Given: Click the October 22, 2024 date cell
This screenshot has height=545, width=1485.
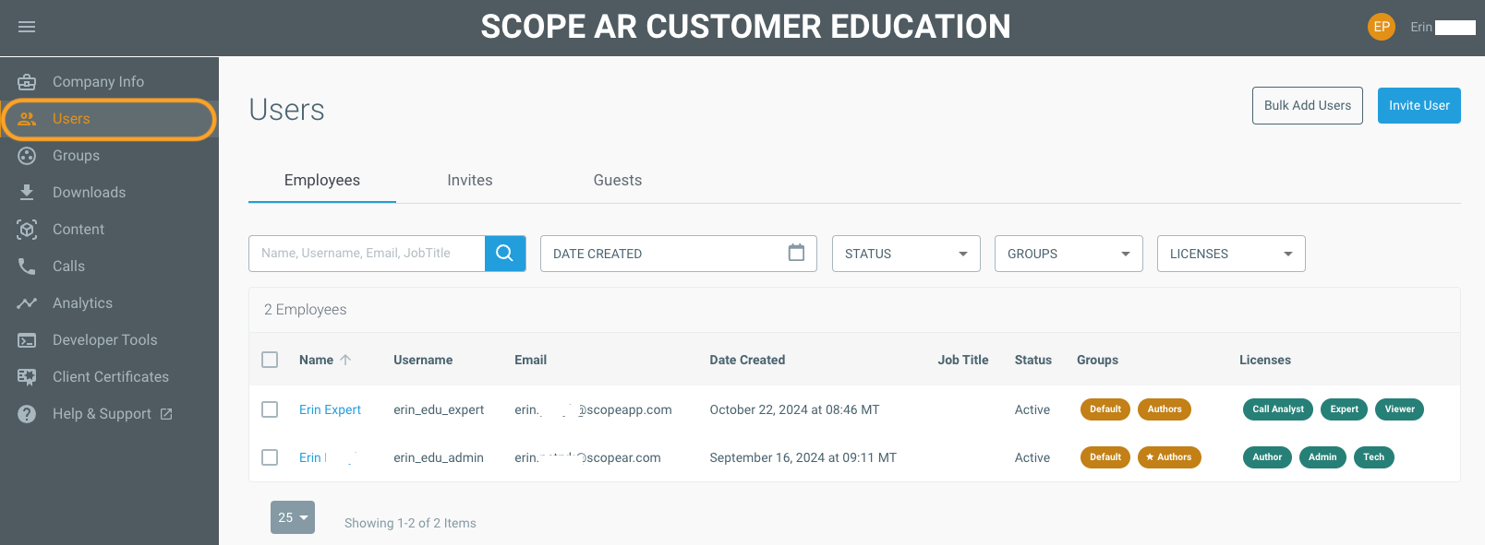Looking at the screenshot, I should [794, 409].
